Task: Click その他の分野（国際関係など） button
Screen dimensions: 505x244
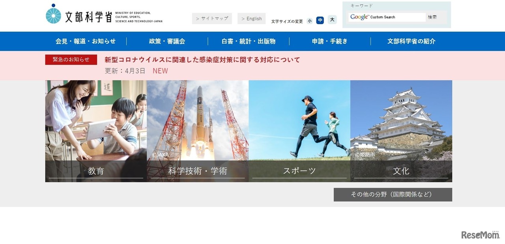Action: (x=393, y=194)
